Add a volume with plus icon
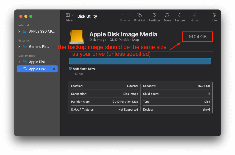235x155 pixels. point(122,15)
